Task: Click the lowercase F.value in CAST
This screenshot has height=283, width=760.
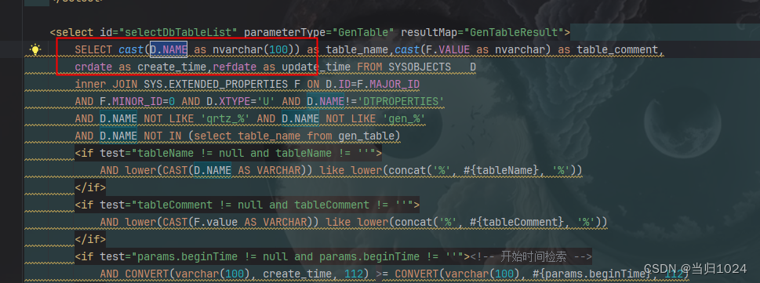Action: click(x=216, y=223)
